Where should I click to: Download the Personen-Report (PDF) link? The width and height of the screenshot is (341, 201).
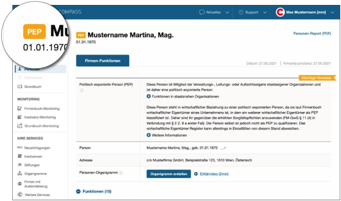pos(311,33)
